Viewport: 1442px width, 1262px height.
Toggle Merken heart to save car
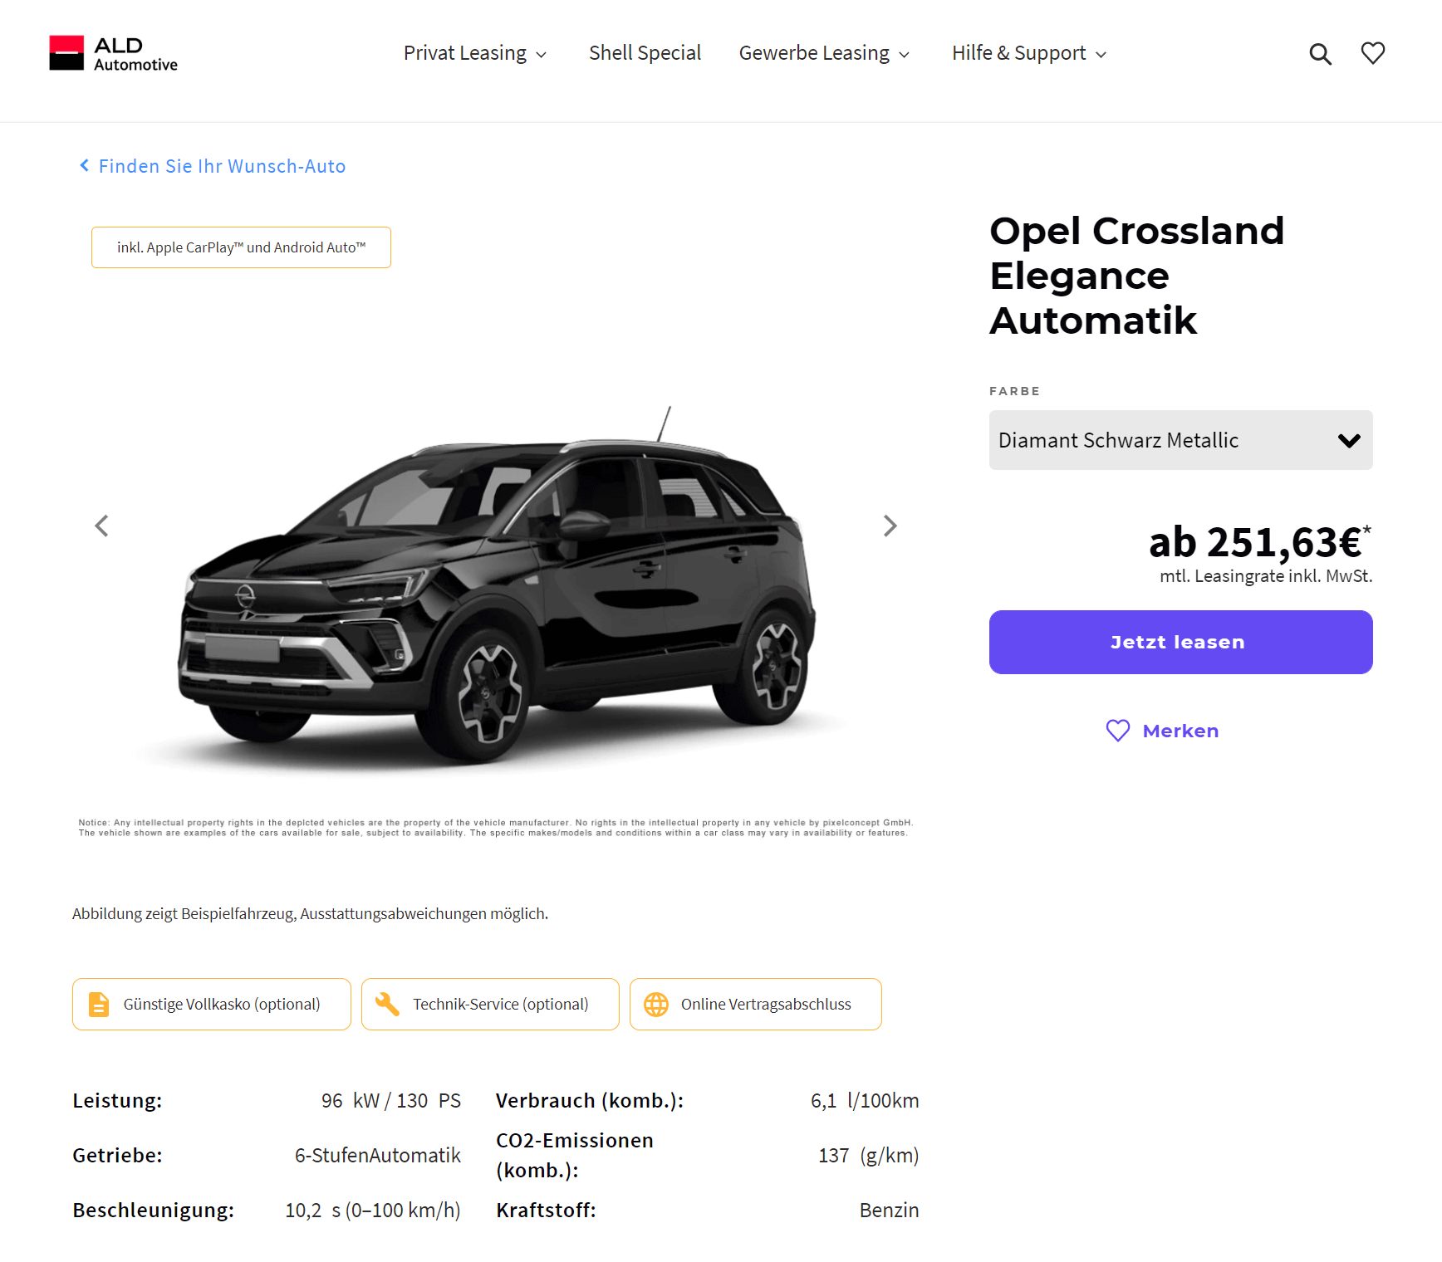(1162, 731)
